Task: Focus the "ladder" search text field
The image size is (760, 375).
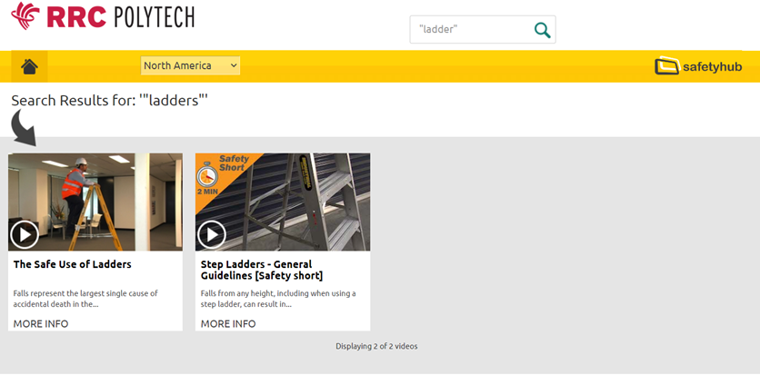Action: click(x=468, y=30)
